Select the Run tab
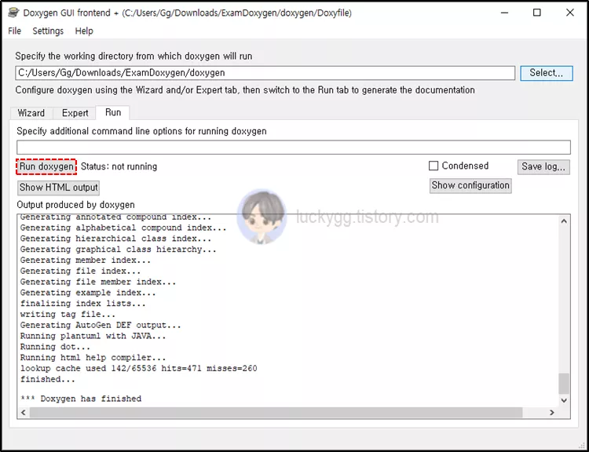Screen dimensions: 589x452 (x=113, y=113)
